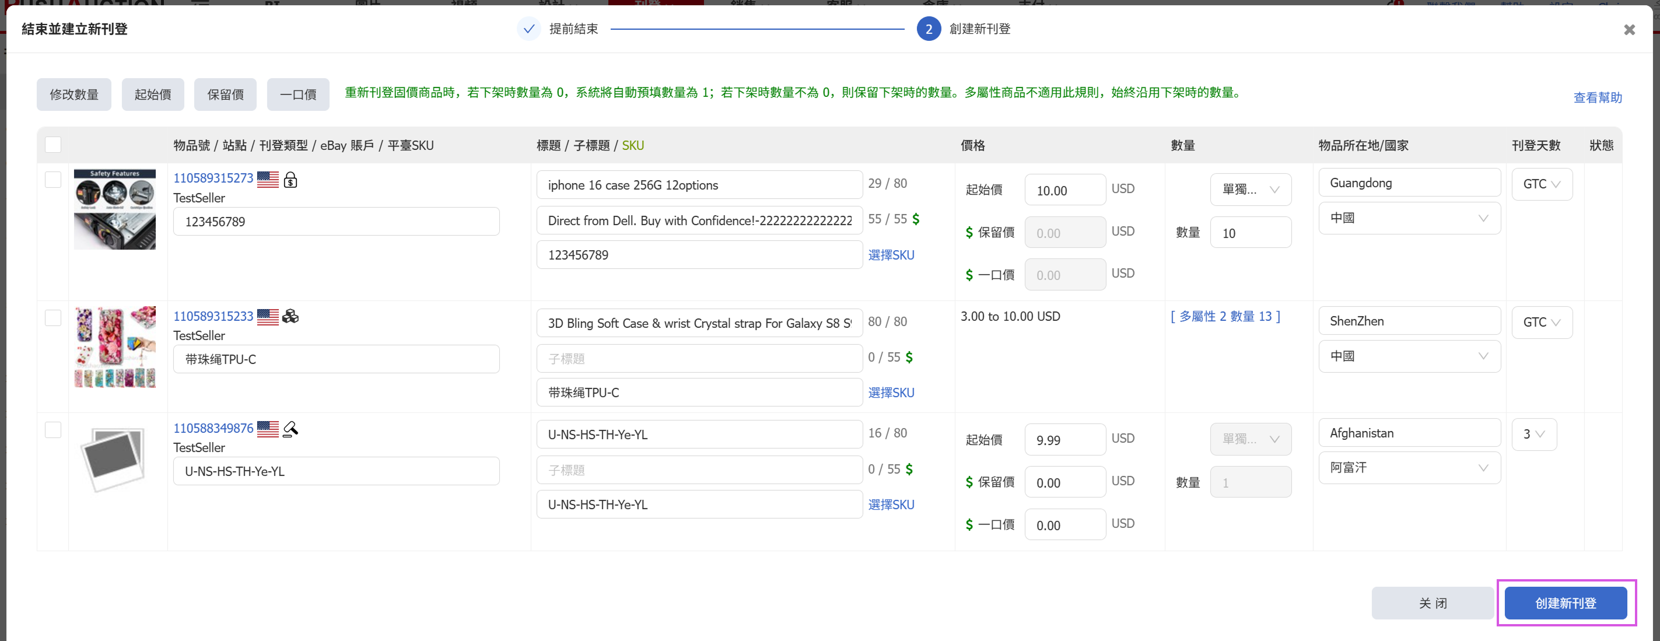Click the 修改數量 toolbar button
The height and width of the screenshot is (641, 1660).
pyautogui.click(x=74, y=94)
